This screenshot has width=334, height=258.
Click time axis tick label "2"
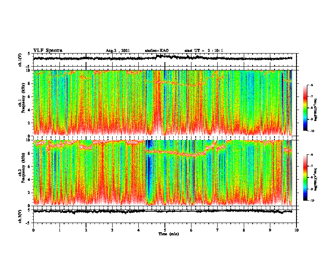tap(86, 230)
